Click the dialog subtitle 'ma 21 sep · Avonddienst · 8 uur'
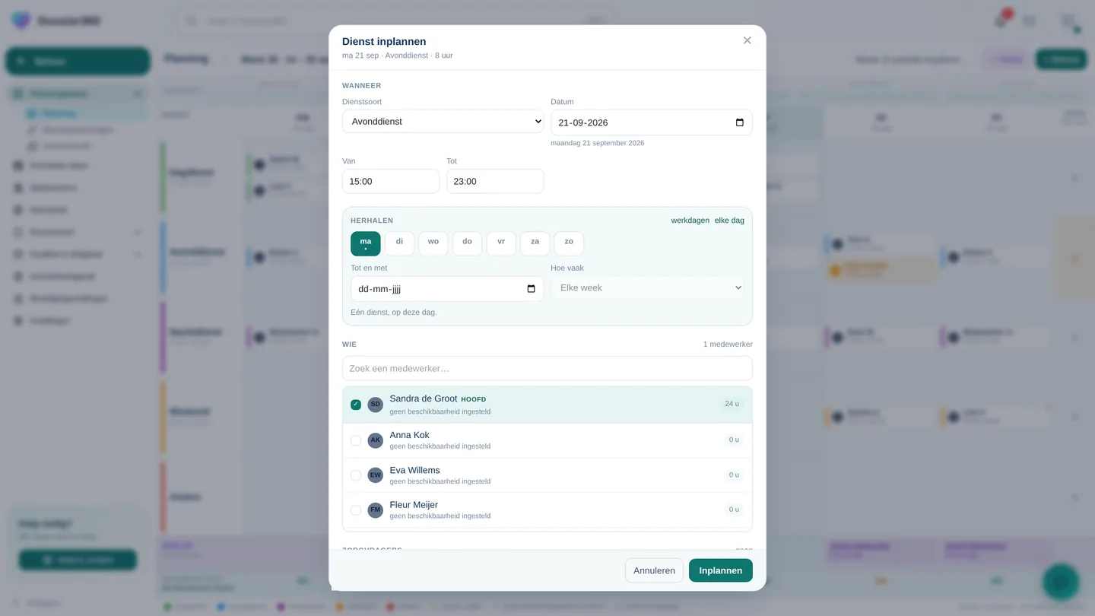Image resolution: width=1095 pixels, height=616 pixels. point(398,56)
